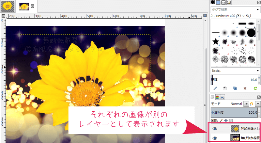This screenshot has height=143, width=261.
Task: Select the thin horizontal line brush
Action: click(x=216, y=33)
